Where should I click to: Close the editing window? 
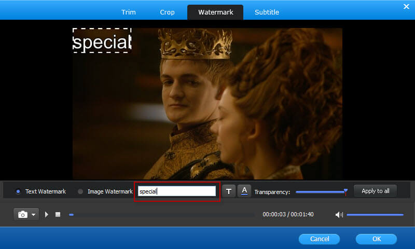tap(406, 7)
